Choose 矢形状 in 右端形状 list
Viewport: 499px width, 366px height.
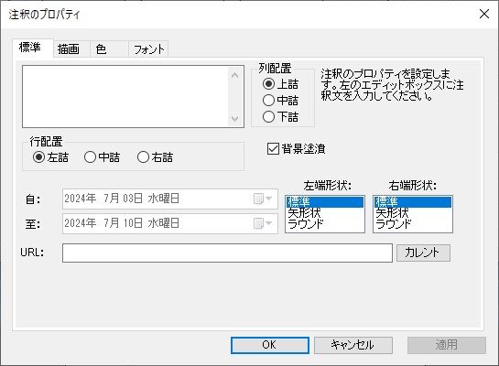click(413, 212)
